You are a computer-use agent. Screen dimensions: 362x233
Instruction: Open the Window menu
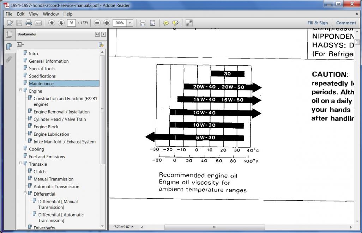pyautogui.click(x=51, y=14)
